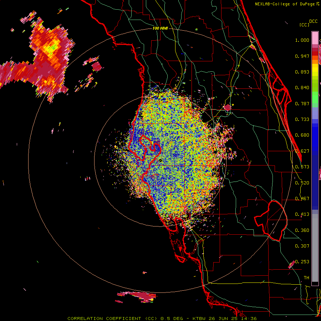This screenshot has width=321, height=321.
Task: Select the 1.000 scale value
Action: pos(302,40)
